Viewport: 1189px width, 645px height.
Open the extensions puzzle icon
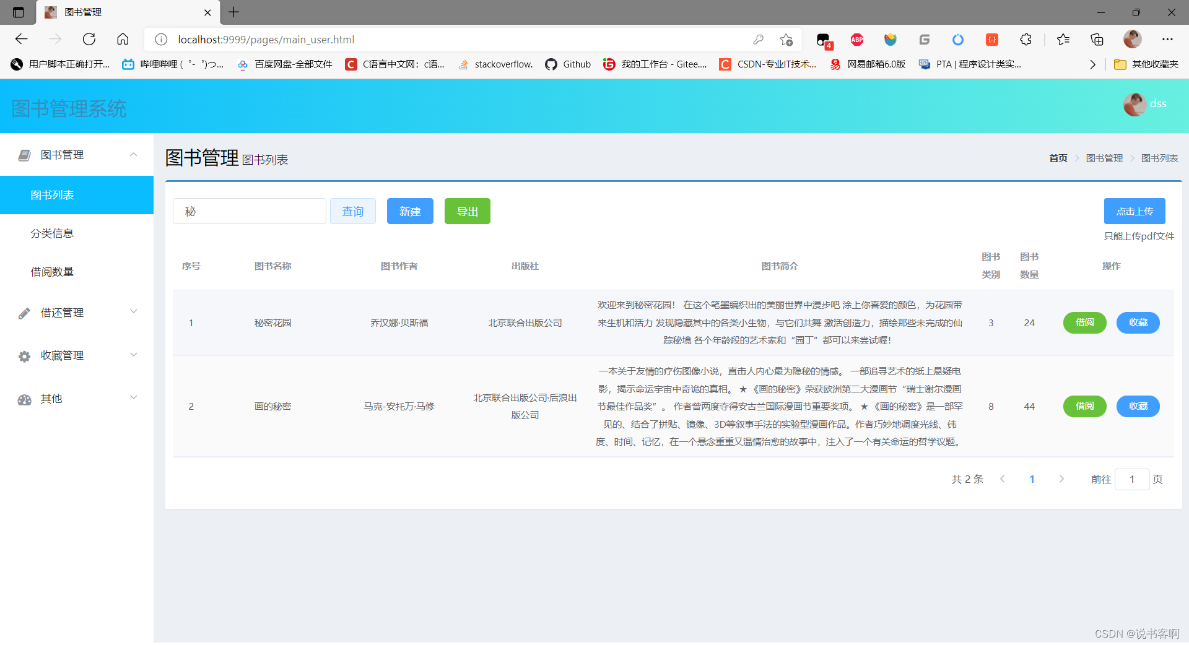1026,40
